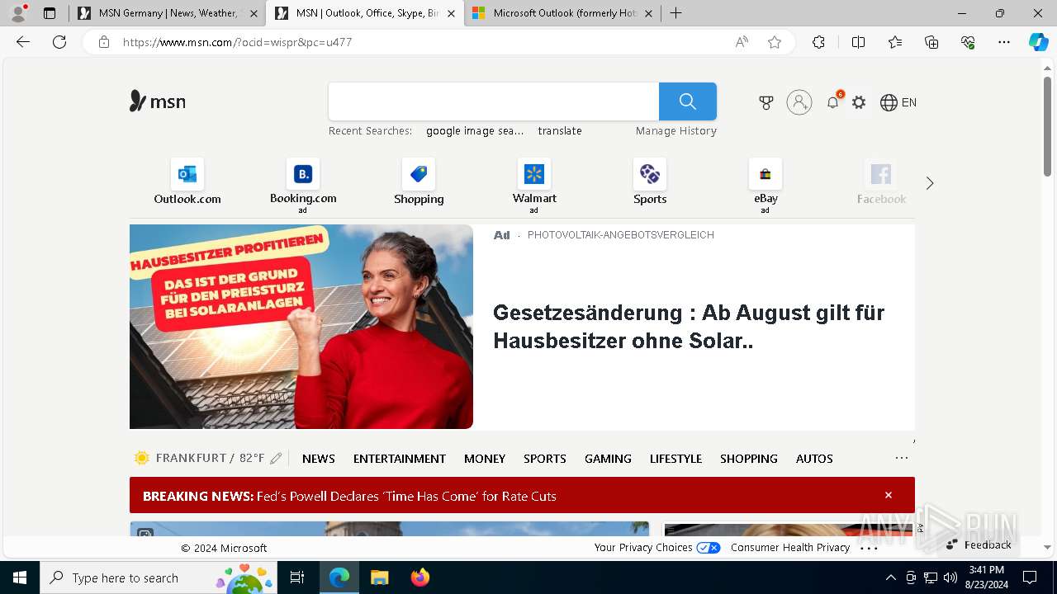Go back to previous page
Viewport: 1057px width, 594px height.
click(23, 42)
